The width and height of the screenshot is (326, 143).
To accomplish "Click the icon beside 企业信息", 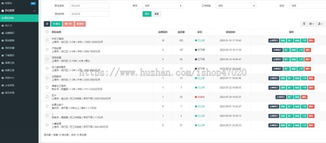I will tap(3, 85).
